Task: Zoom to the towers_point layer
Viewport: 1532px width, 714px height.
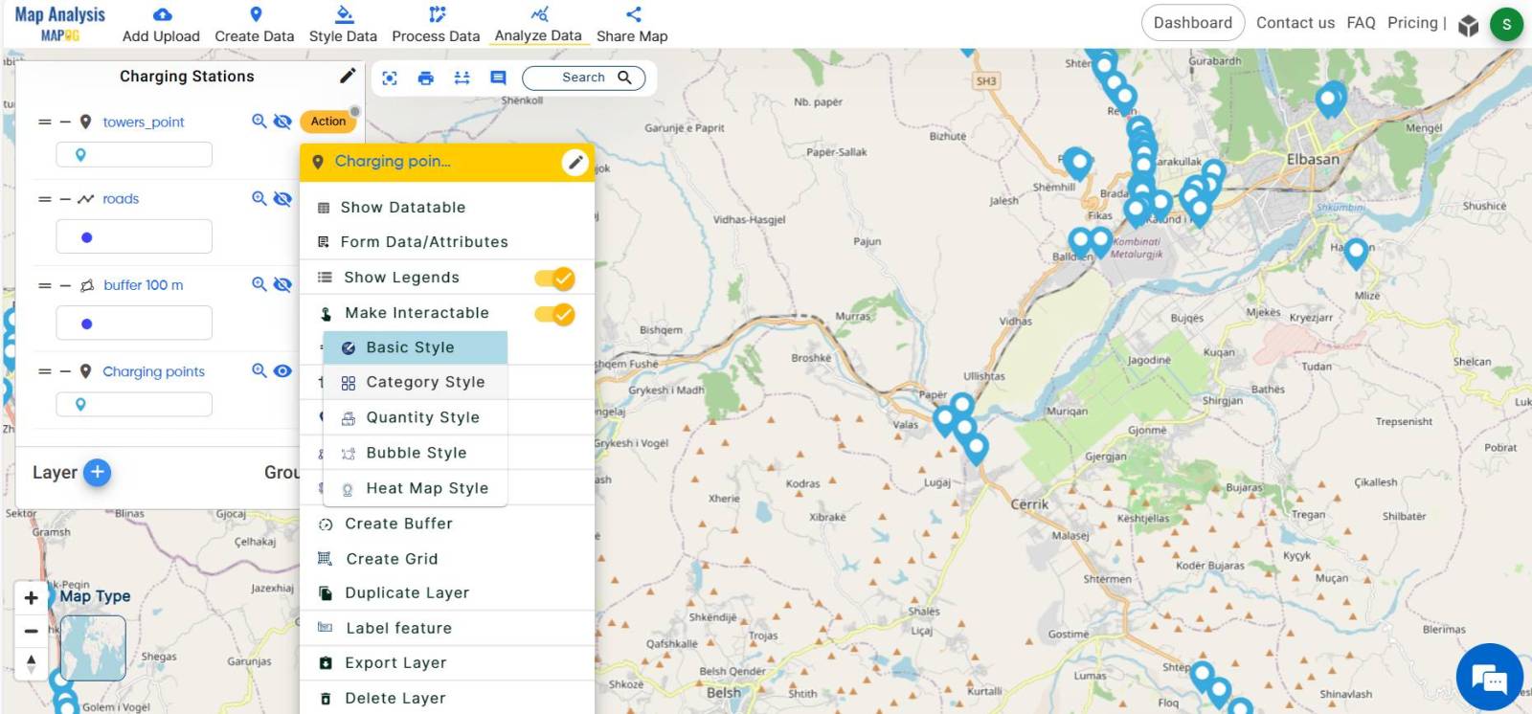Action: coord(259,122)
